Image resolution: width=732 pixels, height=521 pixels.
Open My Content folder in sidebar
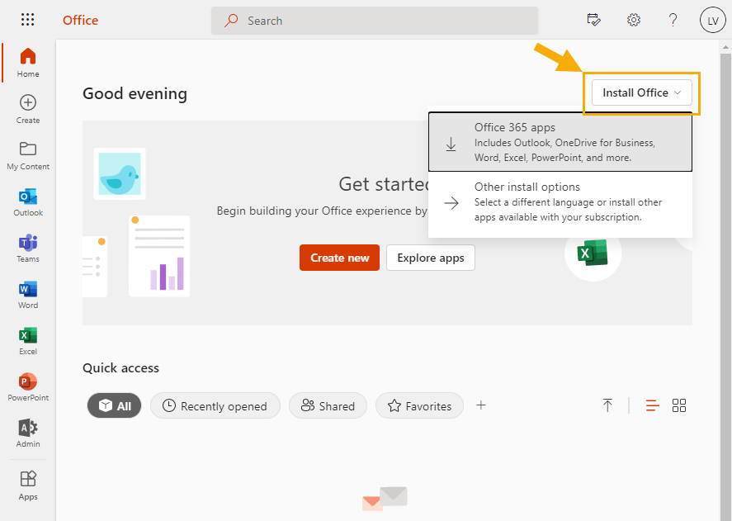click(28, 155)
